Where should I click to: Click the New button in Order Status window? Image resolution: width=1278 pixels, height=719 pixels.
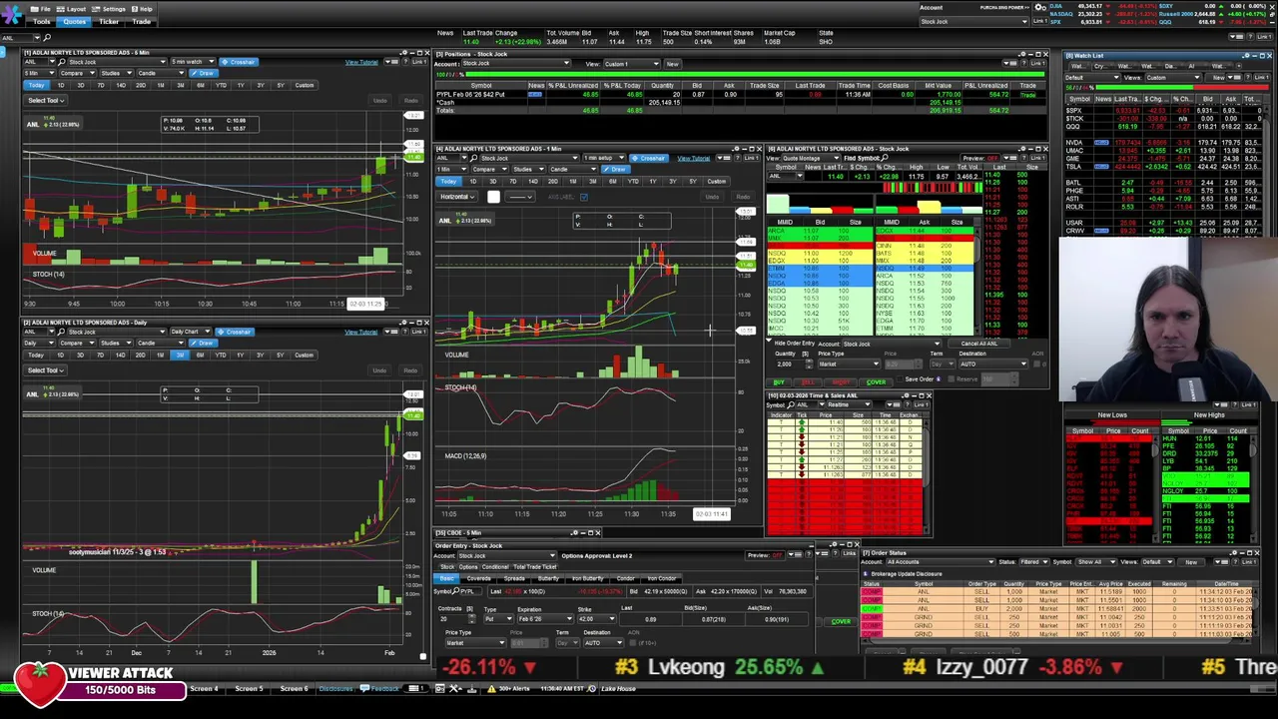pyautogui.click(x=1191, y=562)
